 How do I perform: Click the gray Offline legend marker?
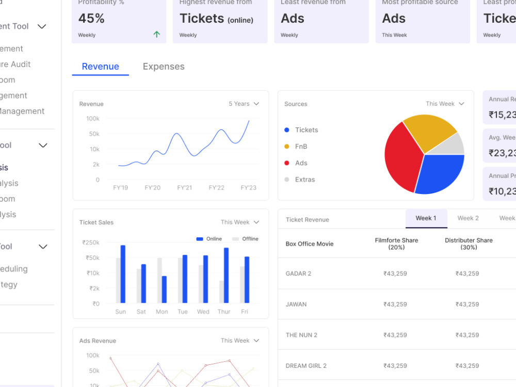235,239
